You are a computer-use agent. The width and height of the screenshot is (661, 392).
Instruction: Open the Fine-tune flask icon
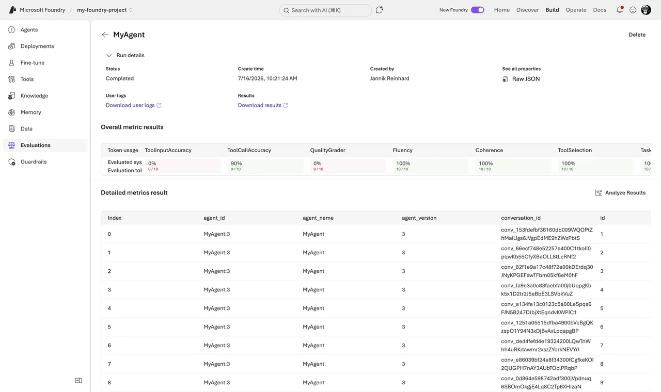tap(12, 63)
